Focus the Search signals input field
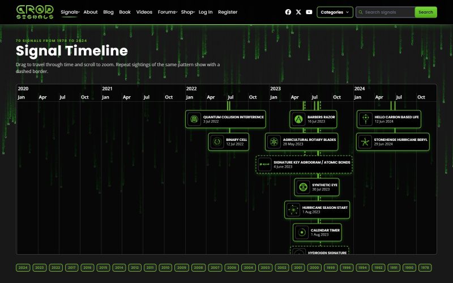 point(388,12)
